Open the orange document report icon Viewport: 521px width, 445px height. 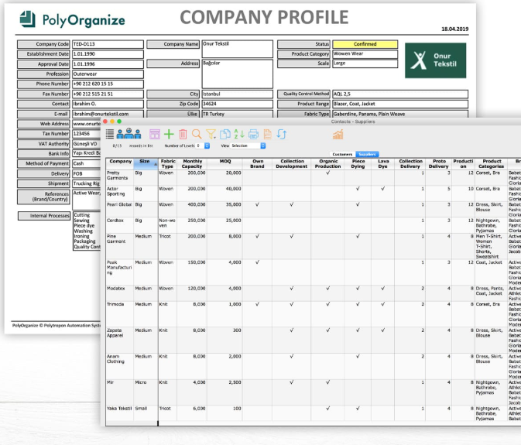tap(268, 134)
